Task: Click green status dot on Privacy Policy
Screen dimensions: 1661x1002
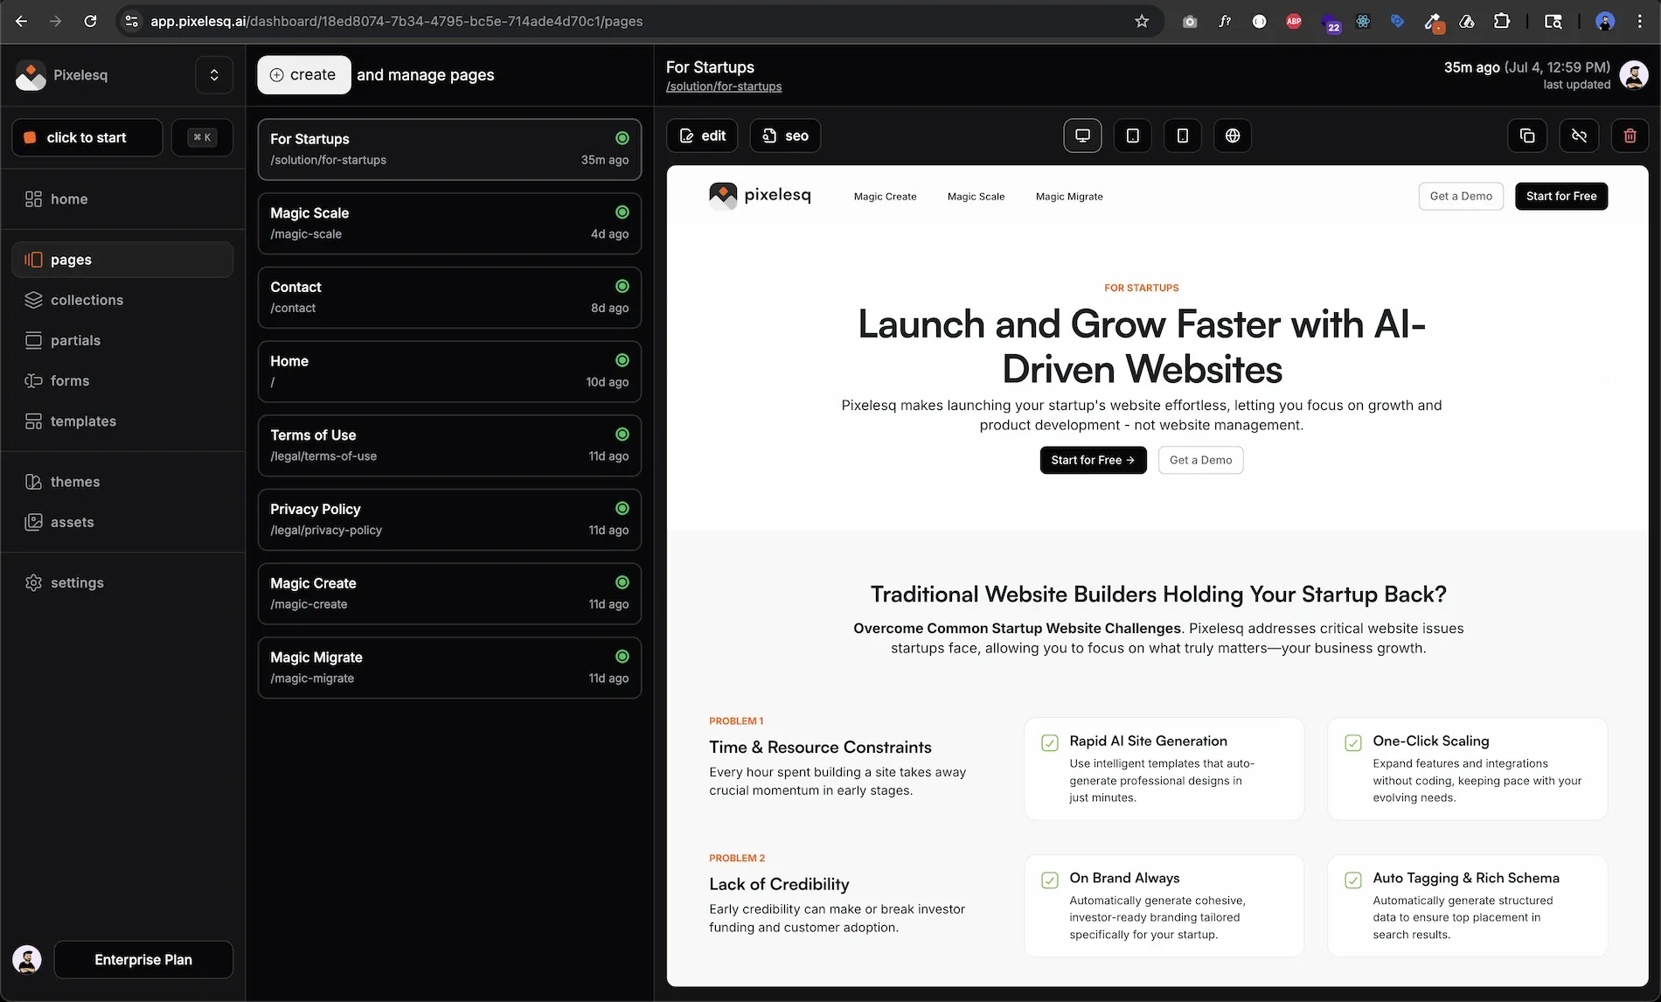Action: [x=622, y=508]
